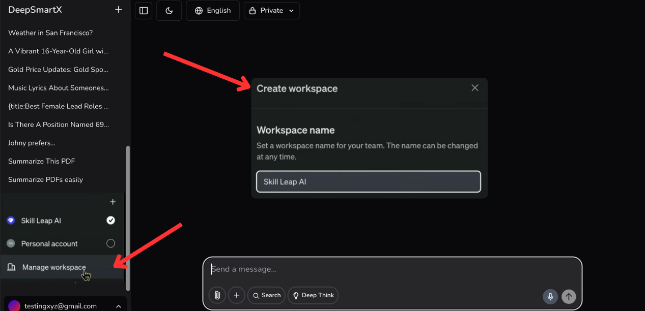The height and width of the screenshot is (311, 645).
Task: Click the new chat plus icon
Action: 119,10
